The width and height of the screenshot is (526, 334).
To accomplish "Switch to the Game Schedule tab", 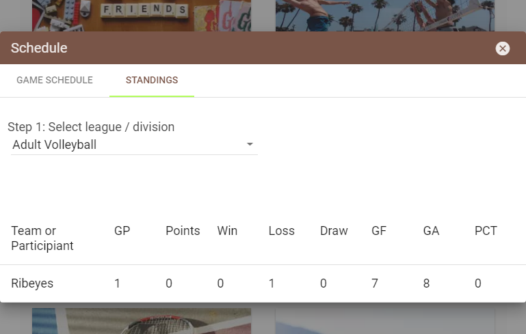I will pos(55,81).
